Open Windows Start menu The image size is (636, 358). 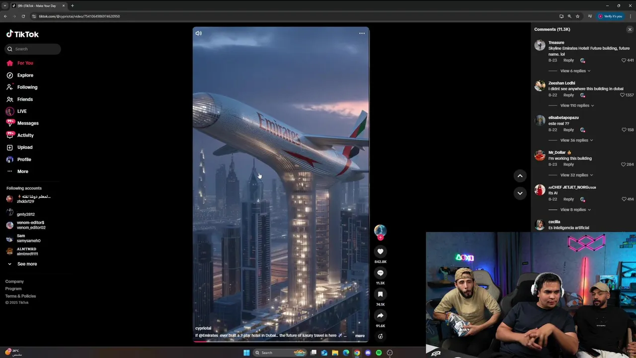point(246,353)
